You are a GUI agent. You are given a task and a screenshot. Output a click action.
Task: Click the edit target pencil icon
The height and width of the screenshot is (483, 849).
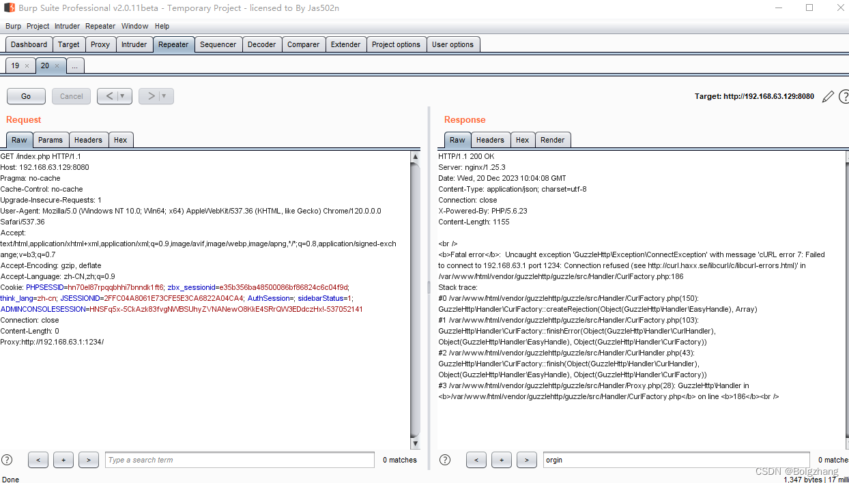tap(828, 97)
